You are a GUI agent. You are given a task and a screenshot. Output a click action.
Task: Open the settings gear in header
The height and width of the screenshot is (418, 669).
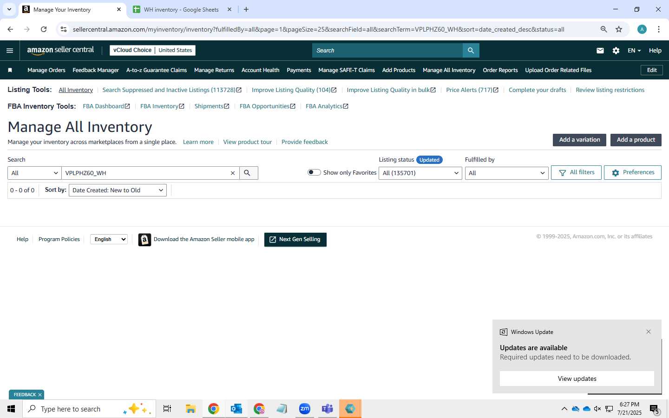click(x=616, y=51)
